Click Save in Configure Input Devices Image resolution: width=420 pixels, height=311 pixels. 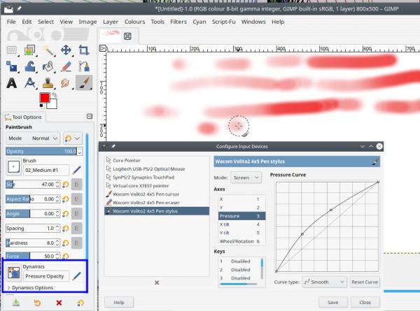tap(333, 302)
